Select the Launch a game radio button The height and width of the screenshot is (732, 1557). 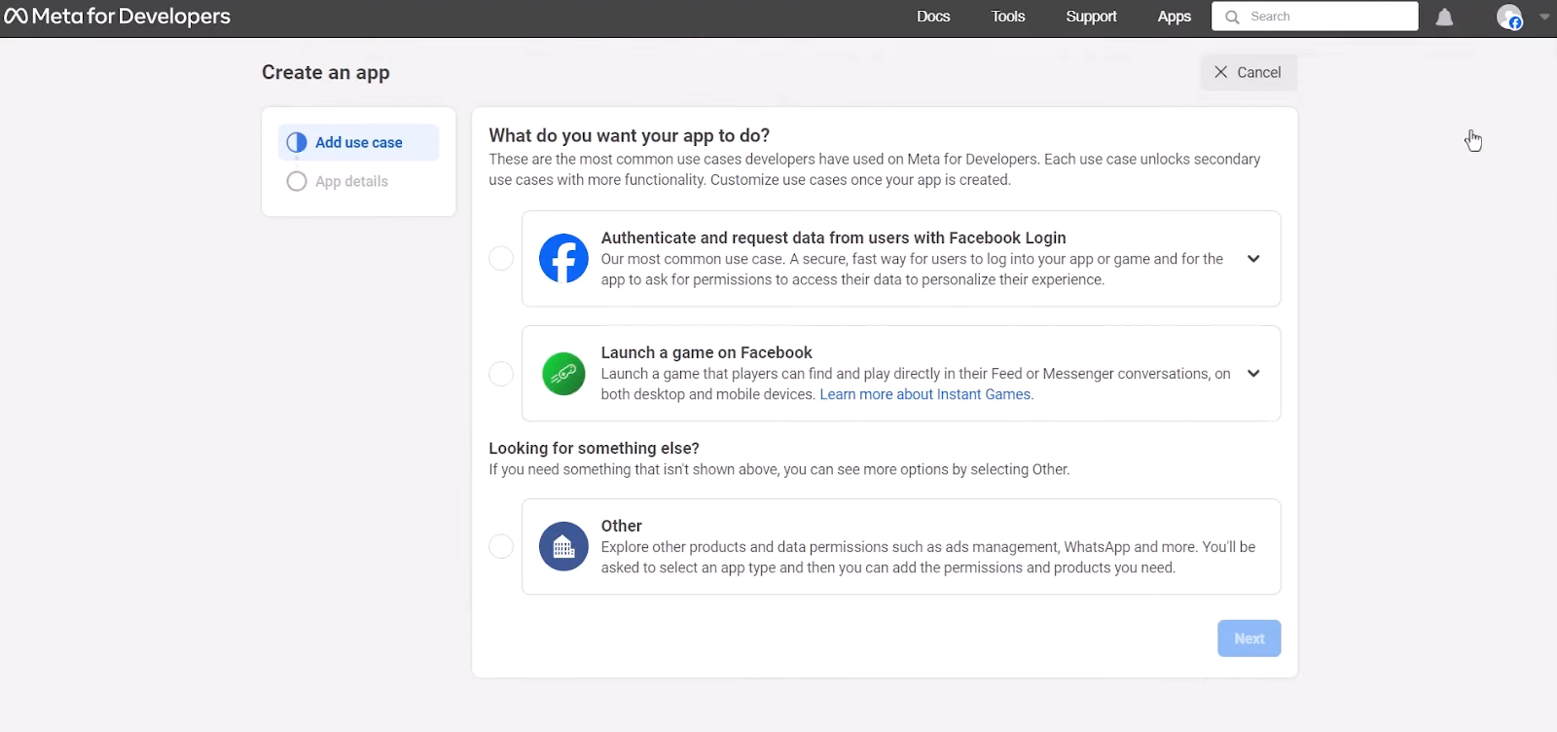501,374
